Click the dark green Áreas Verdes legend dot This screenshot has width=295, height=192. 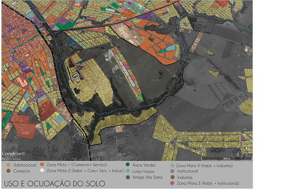click(x=128, y=165)
